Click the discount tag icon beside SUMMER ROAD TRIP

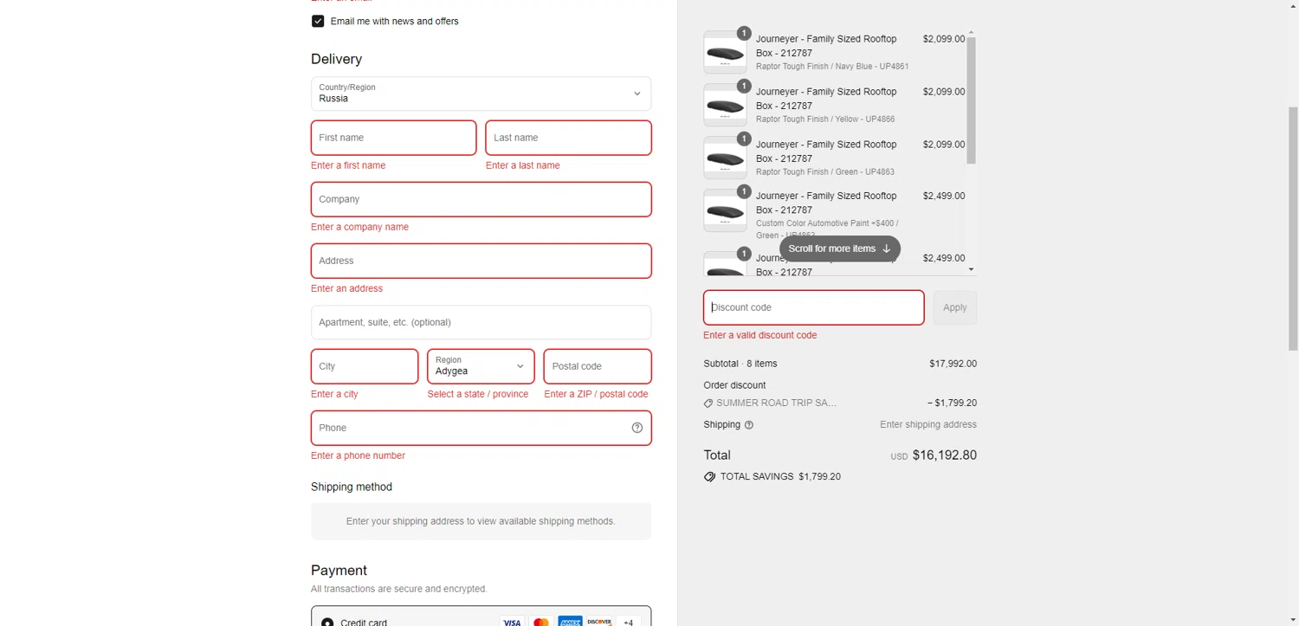(708, 403)
